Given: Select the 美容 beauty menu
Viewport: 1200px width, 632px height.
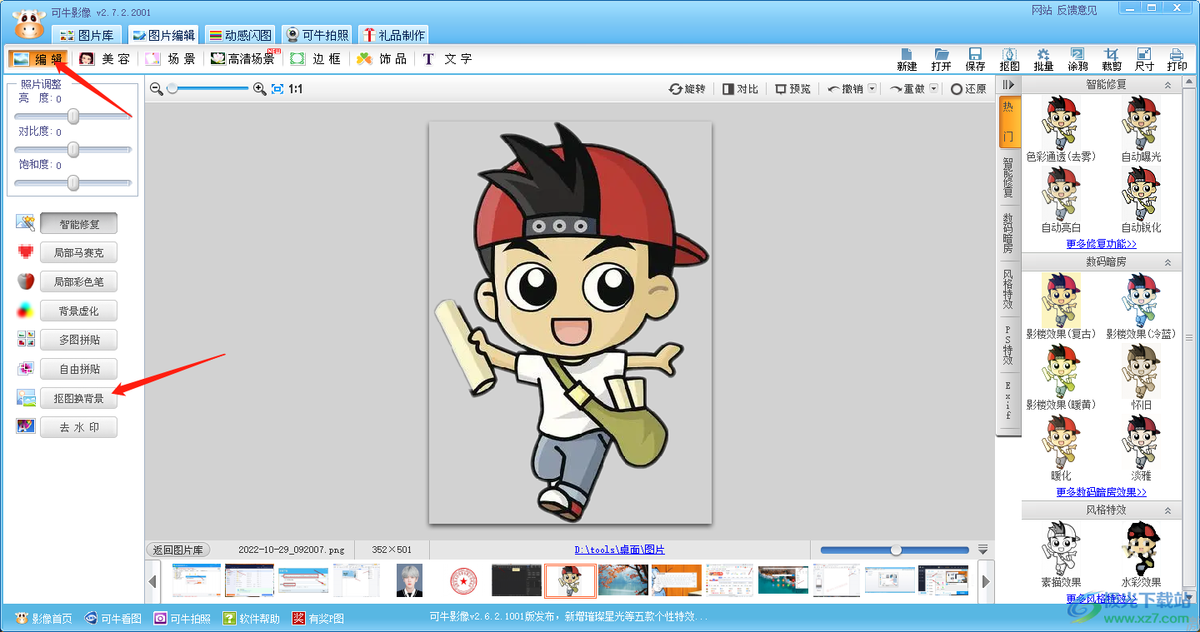Looking at the screenshot, I should 105,59.
